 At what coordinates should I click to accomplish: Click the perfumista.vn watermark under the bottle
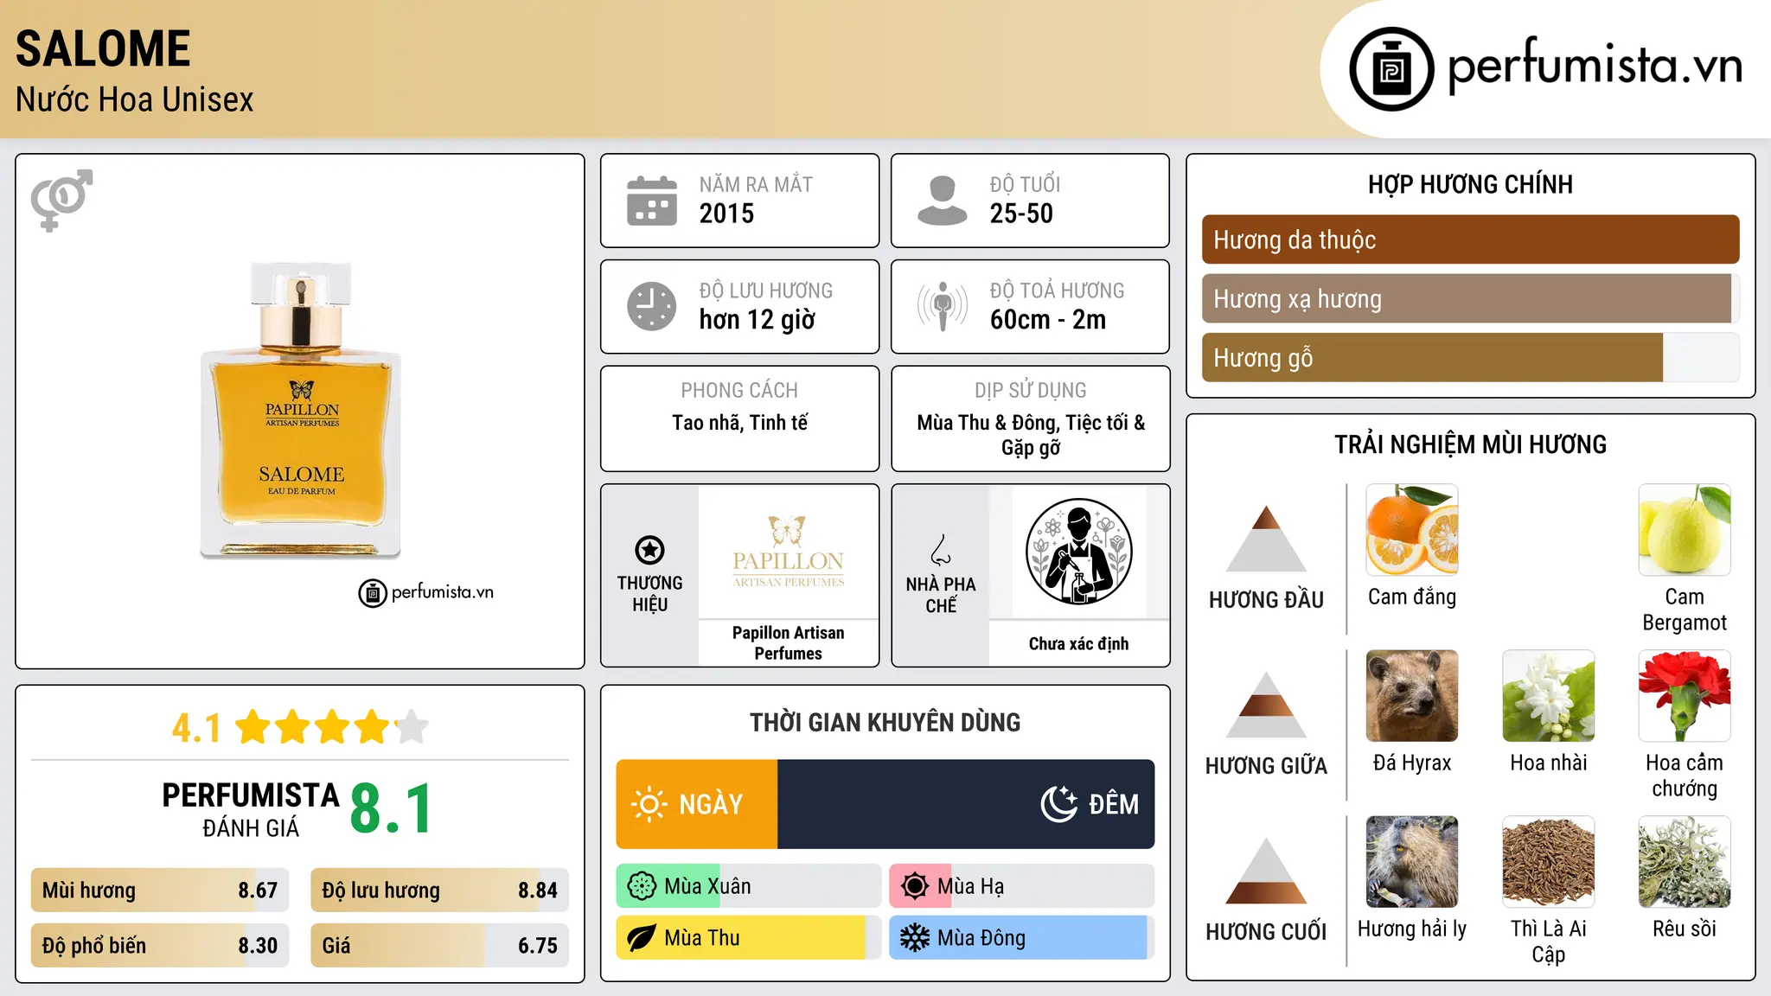426,593
